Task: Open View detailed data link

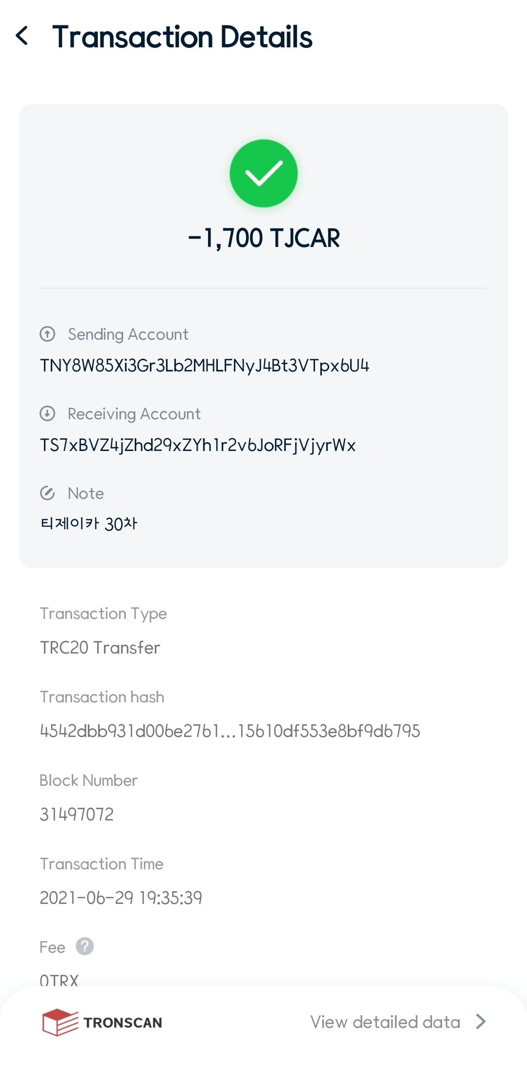Action: [x=385, y=1022]
